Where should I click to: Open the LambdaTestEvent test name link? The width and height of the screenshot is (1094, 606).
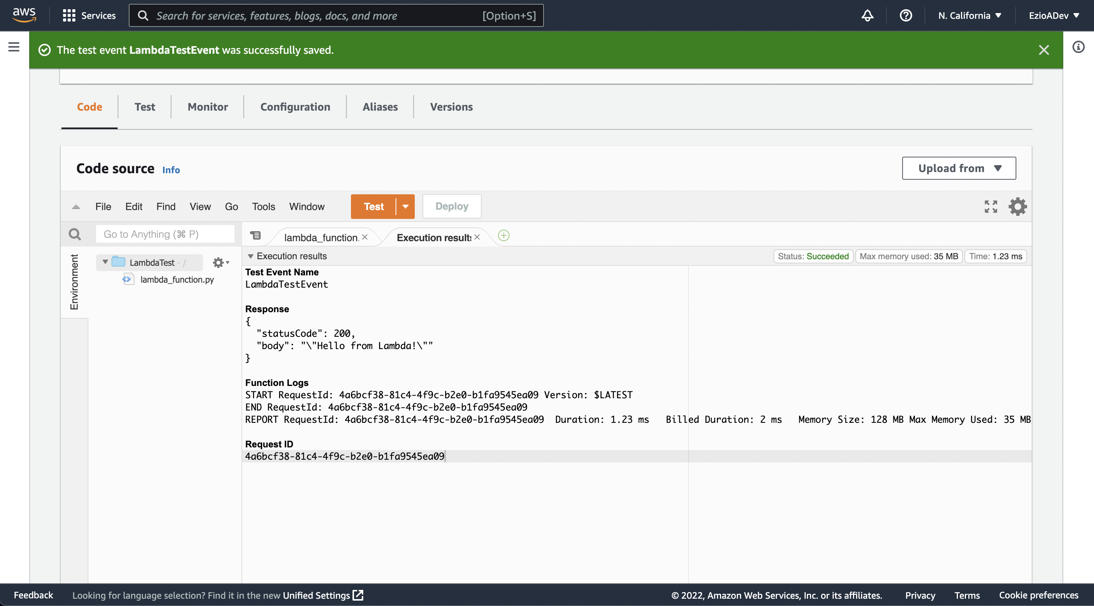(286, 283)
